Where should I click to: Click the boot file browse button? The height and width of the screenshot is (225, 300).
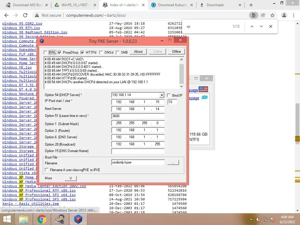point(173,163)
